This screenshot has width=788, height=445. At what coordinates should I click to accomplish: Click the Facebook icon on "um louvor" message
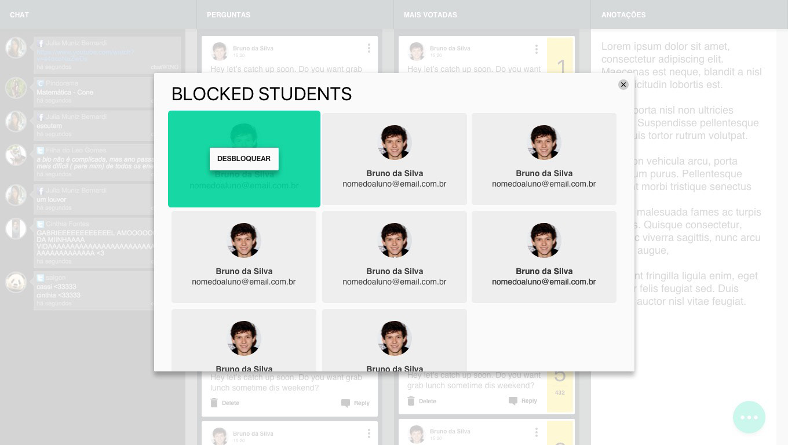(x=41, y=191)
